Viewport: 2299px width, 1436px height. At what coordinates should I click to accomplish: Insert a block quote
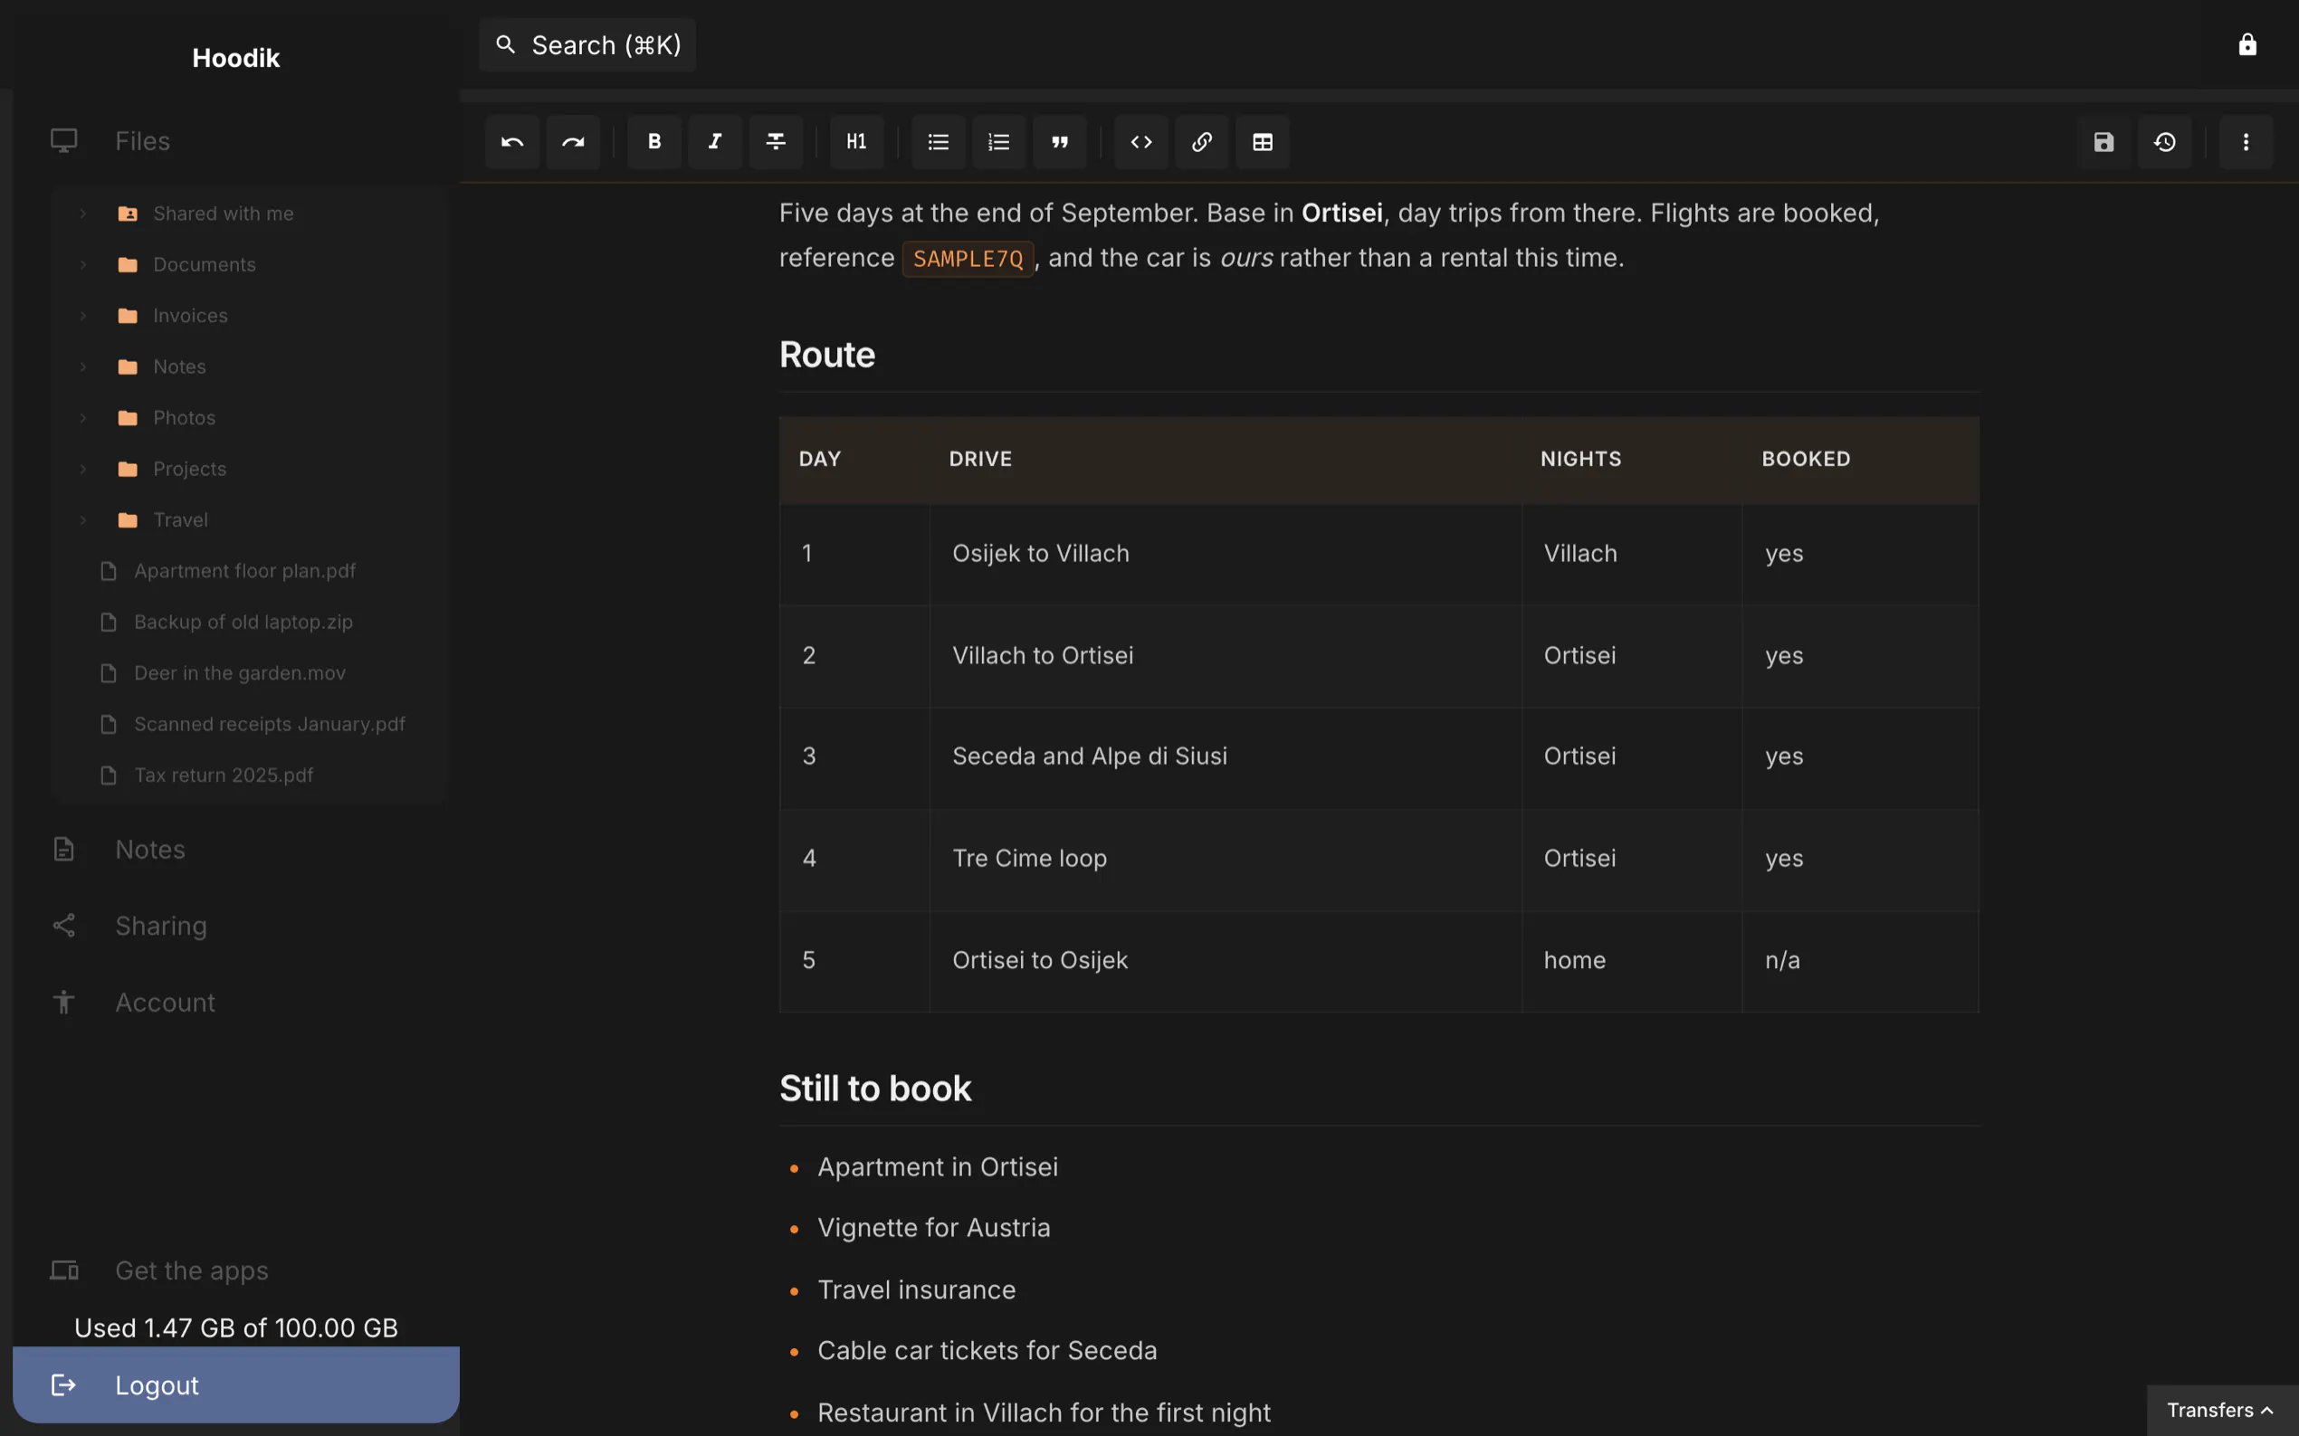pos(1060,141)
